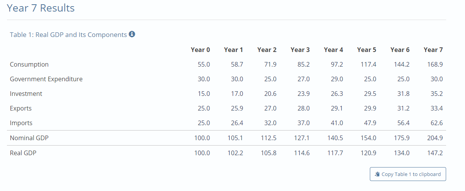The width and height of the screenshot is (465, 191).
Task: Click the Real GDP row label
Action: [x=23, y=152]
